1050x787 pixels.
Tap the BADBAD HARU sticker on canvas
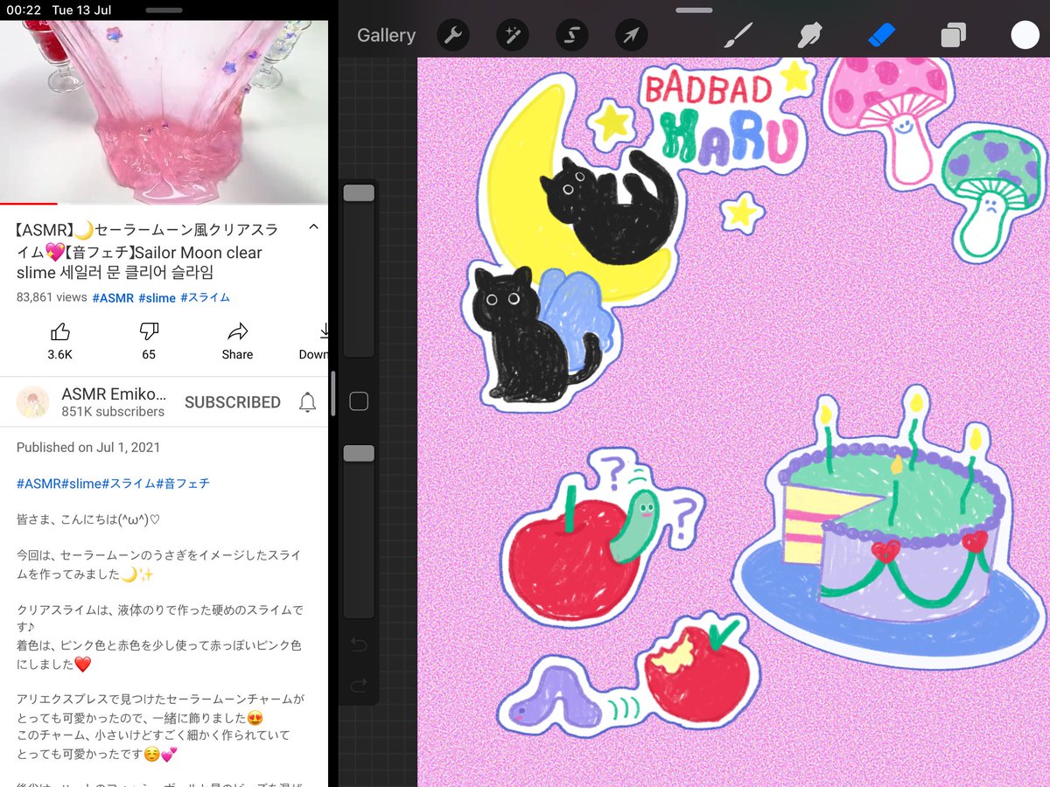pyautogui.click(x=723, y=118)
